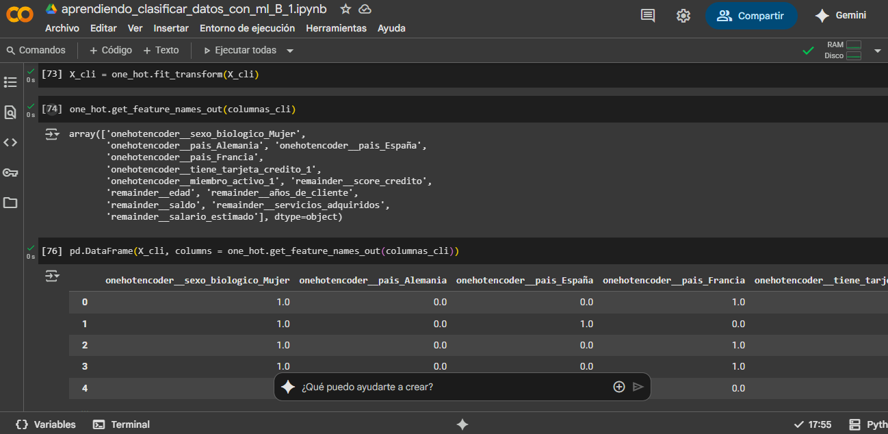
Task: Click the pais_España value 1.0 in row 1
Action: (586, 324)
